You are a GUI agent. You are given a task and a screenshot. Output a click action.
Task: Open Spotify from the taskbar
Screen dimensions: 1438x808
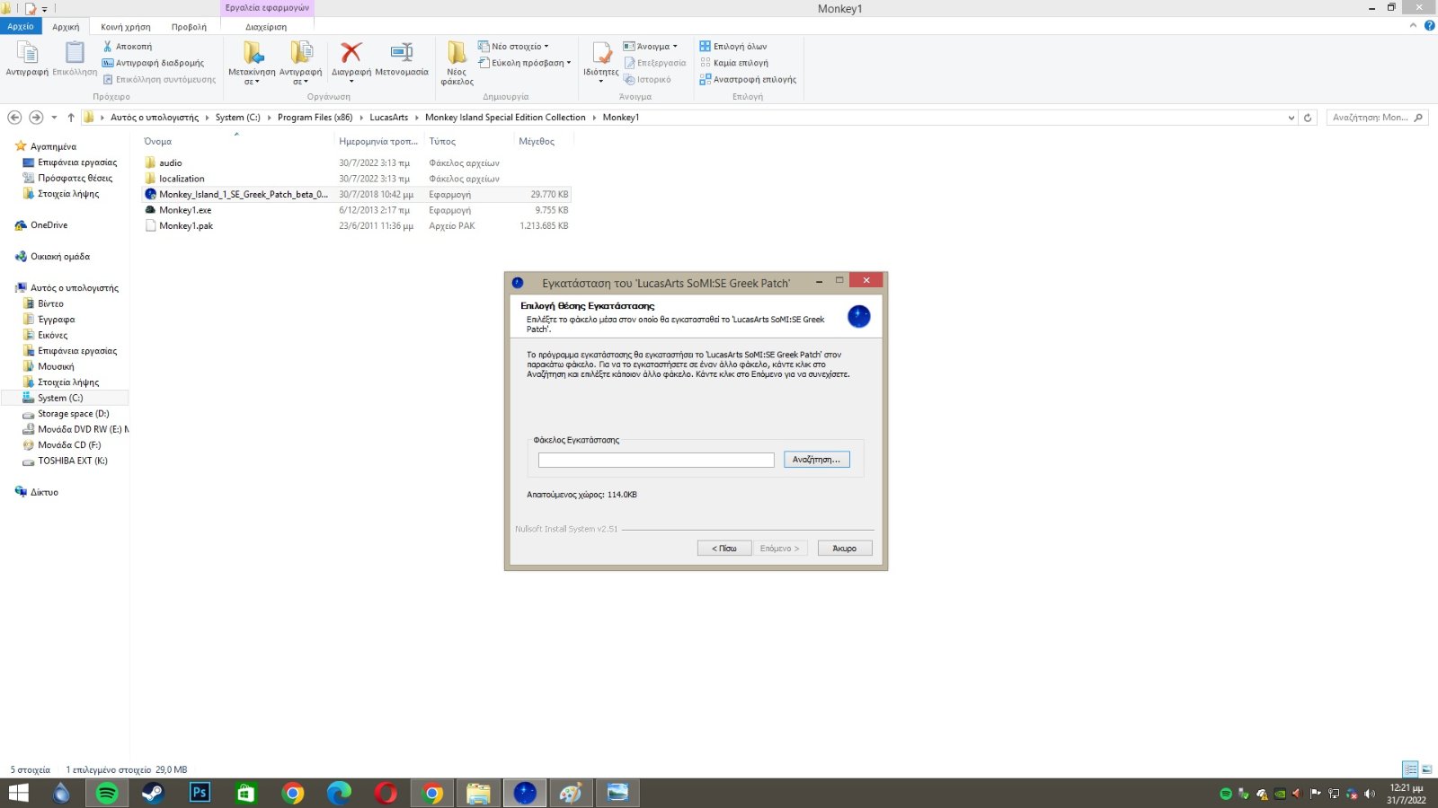(x=107, y=793)
